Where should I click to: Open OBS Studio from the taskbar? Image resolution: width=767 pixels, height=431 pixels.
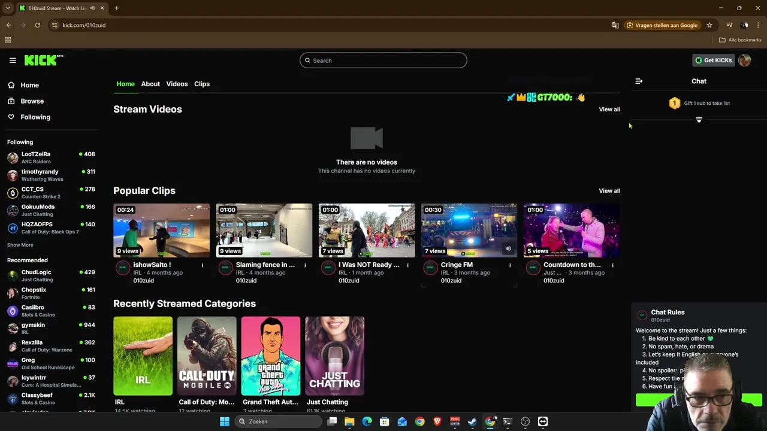click(526, 421)
